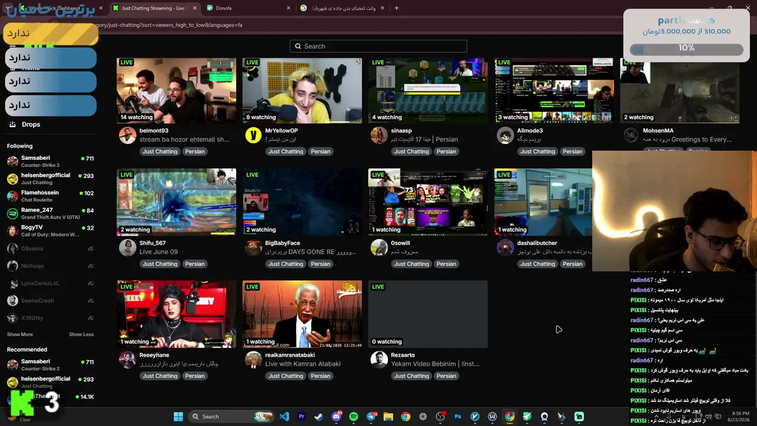The height and width of the screenshot is (426, 757).
Task: Open Photoshop from the taskbar
Action: [458, 417]
